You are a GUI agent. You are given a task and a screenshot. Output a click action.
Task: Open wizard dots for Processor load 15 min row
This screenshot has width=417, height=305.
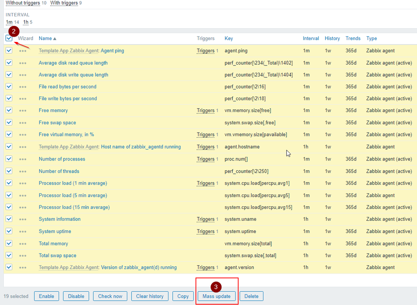click(x=22, y=207)
